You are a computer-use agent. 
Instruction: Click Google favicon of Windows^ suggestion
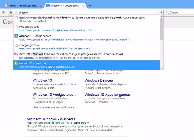coord(16,36)
